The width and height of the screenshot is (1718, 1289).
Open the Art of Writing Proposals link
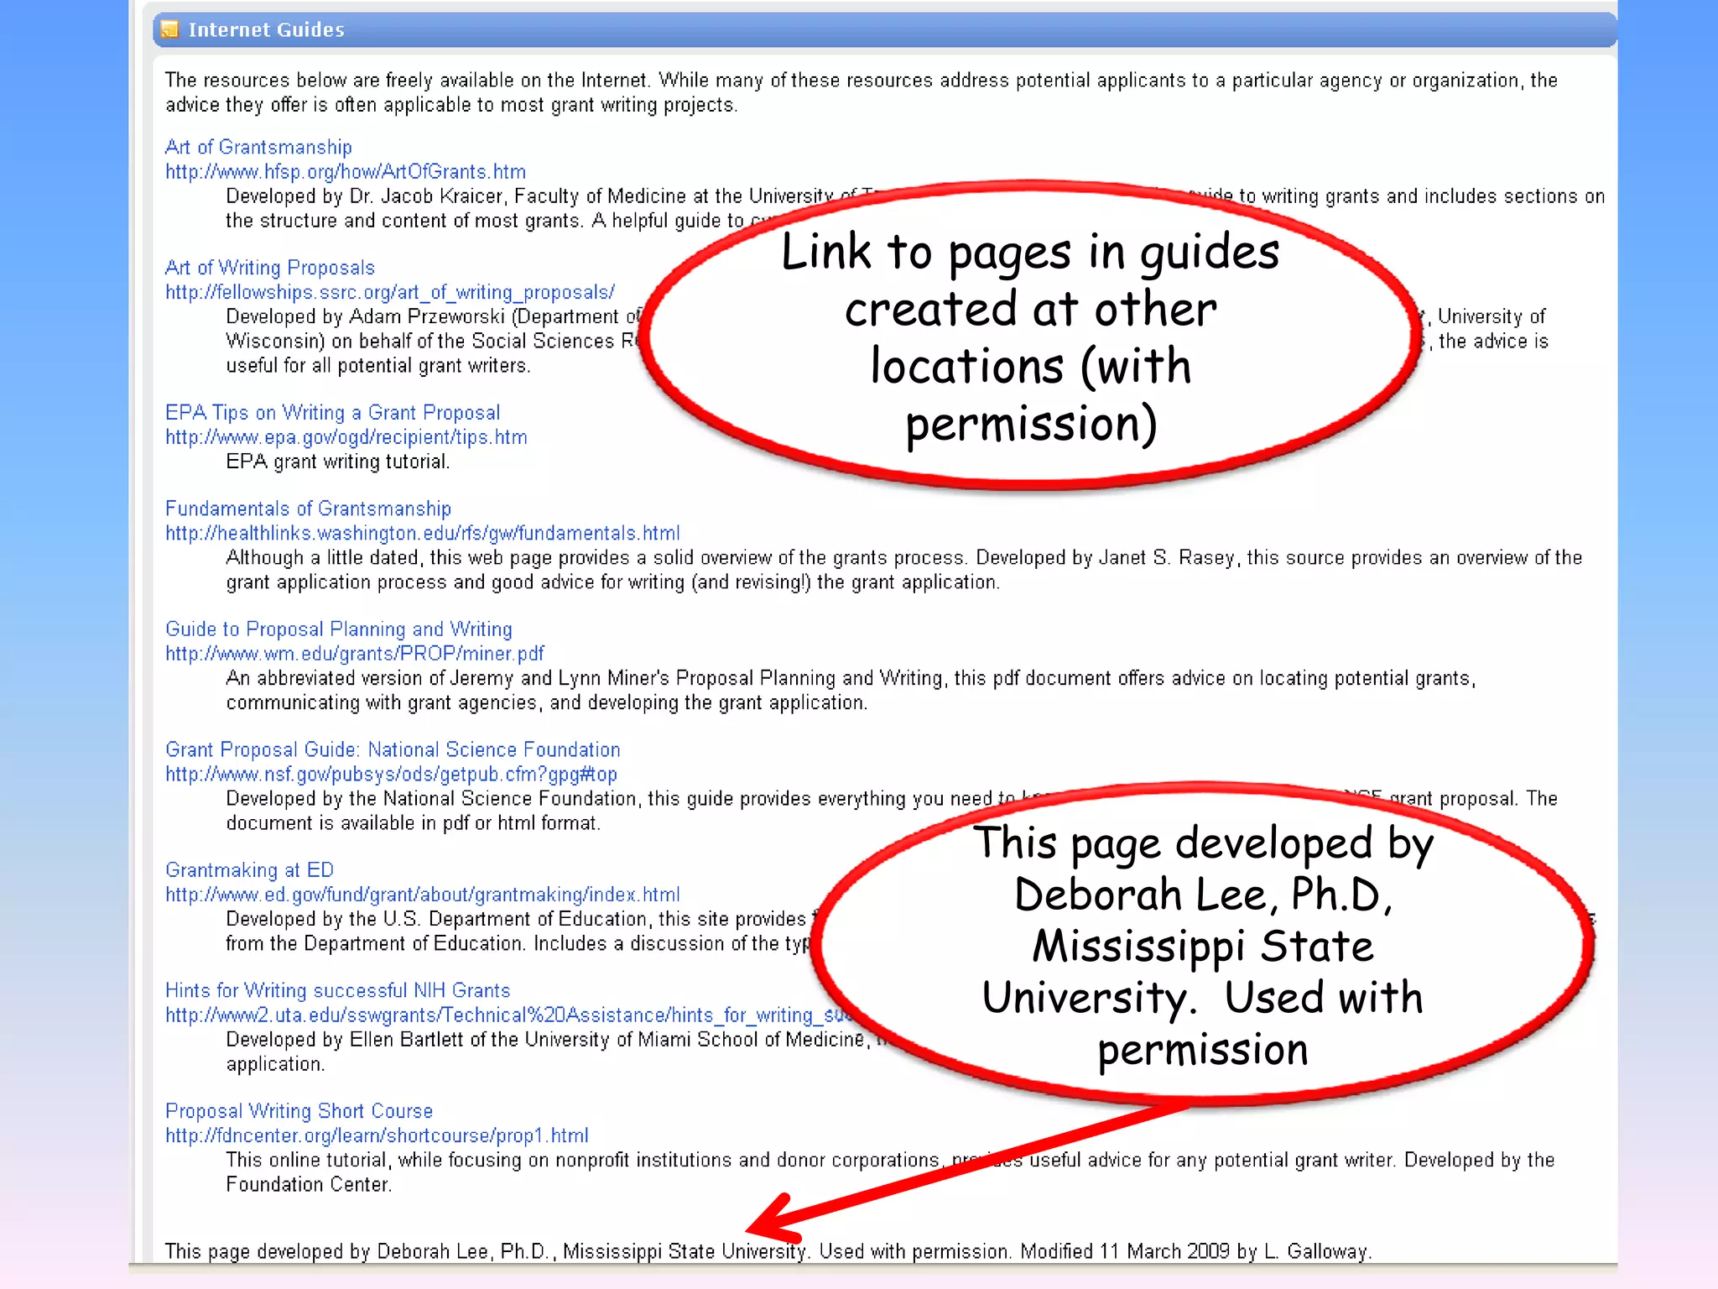(x=269, y=268)
